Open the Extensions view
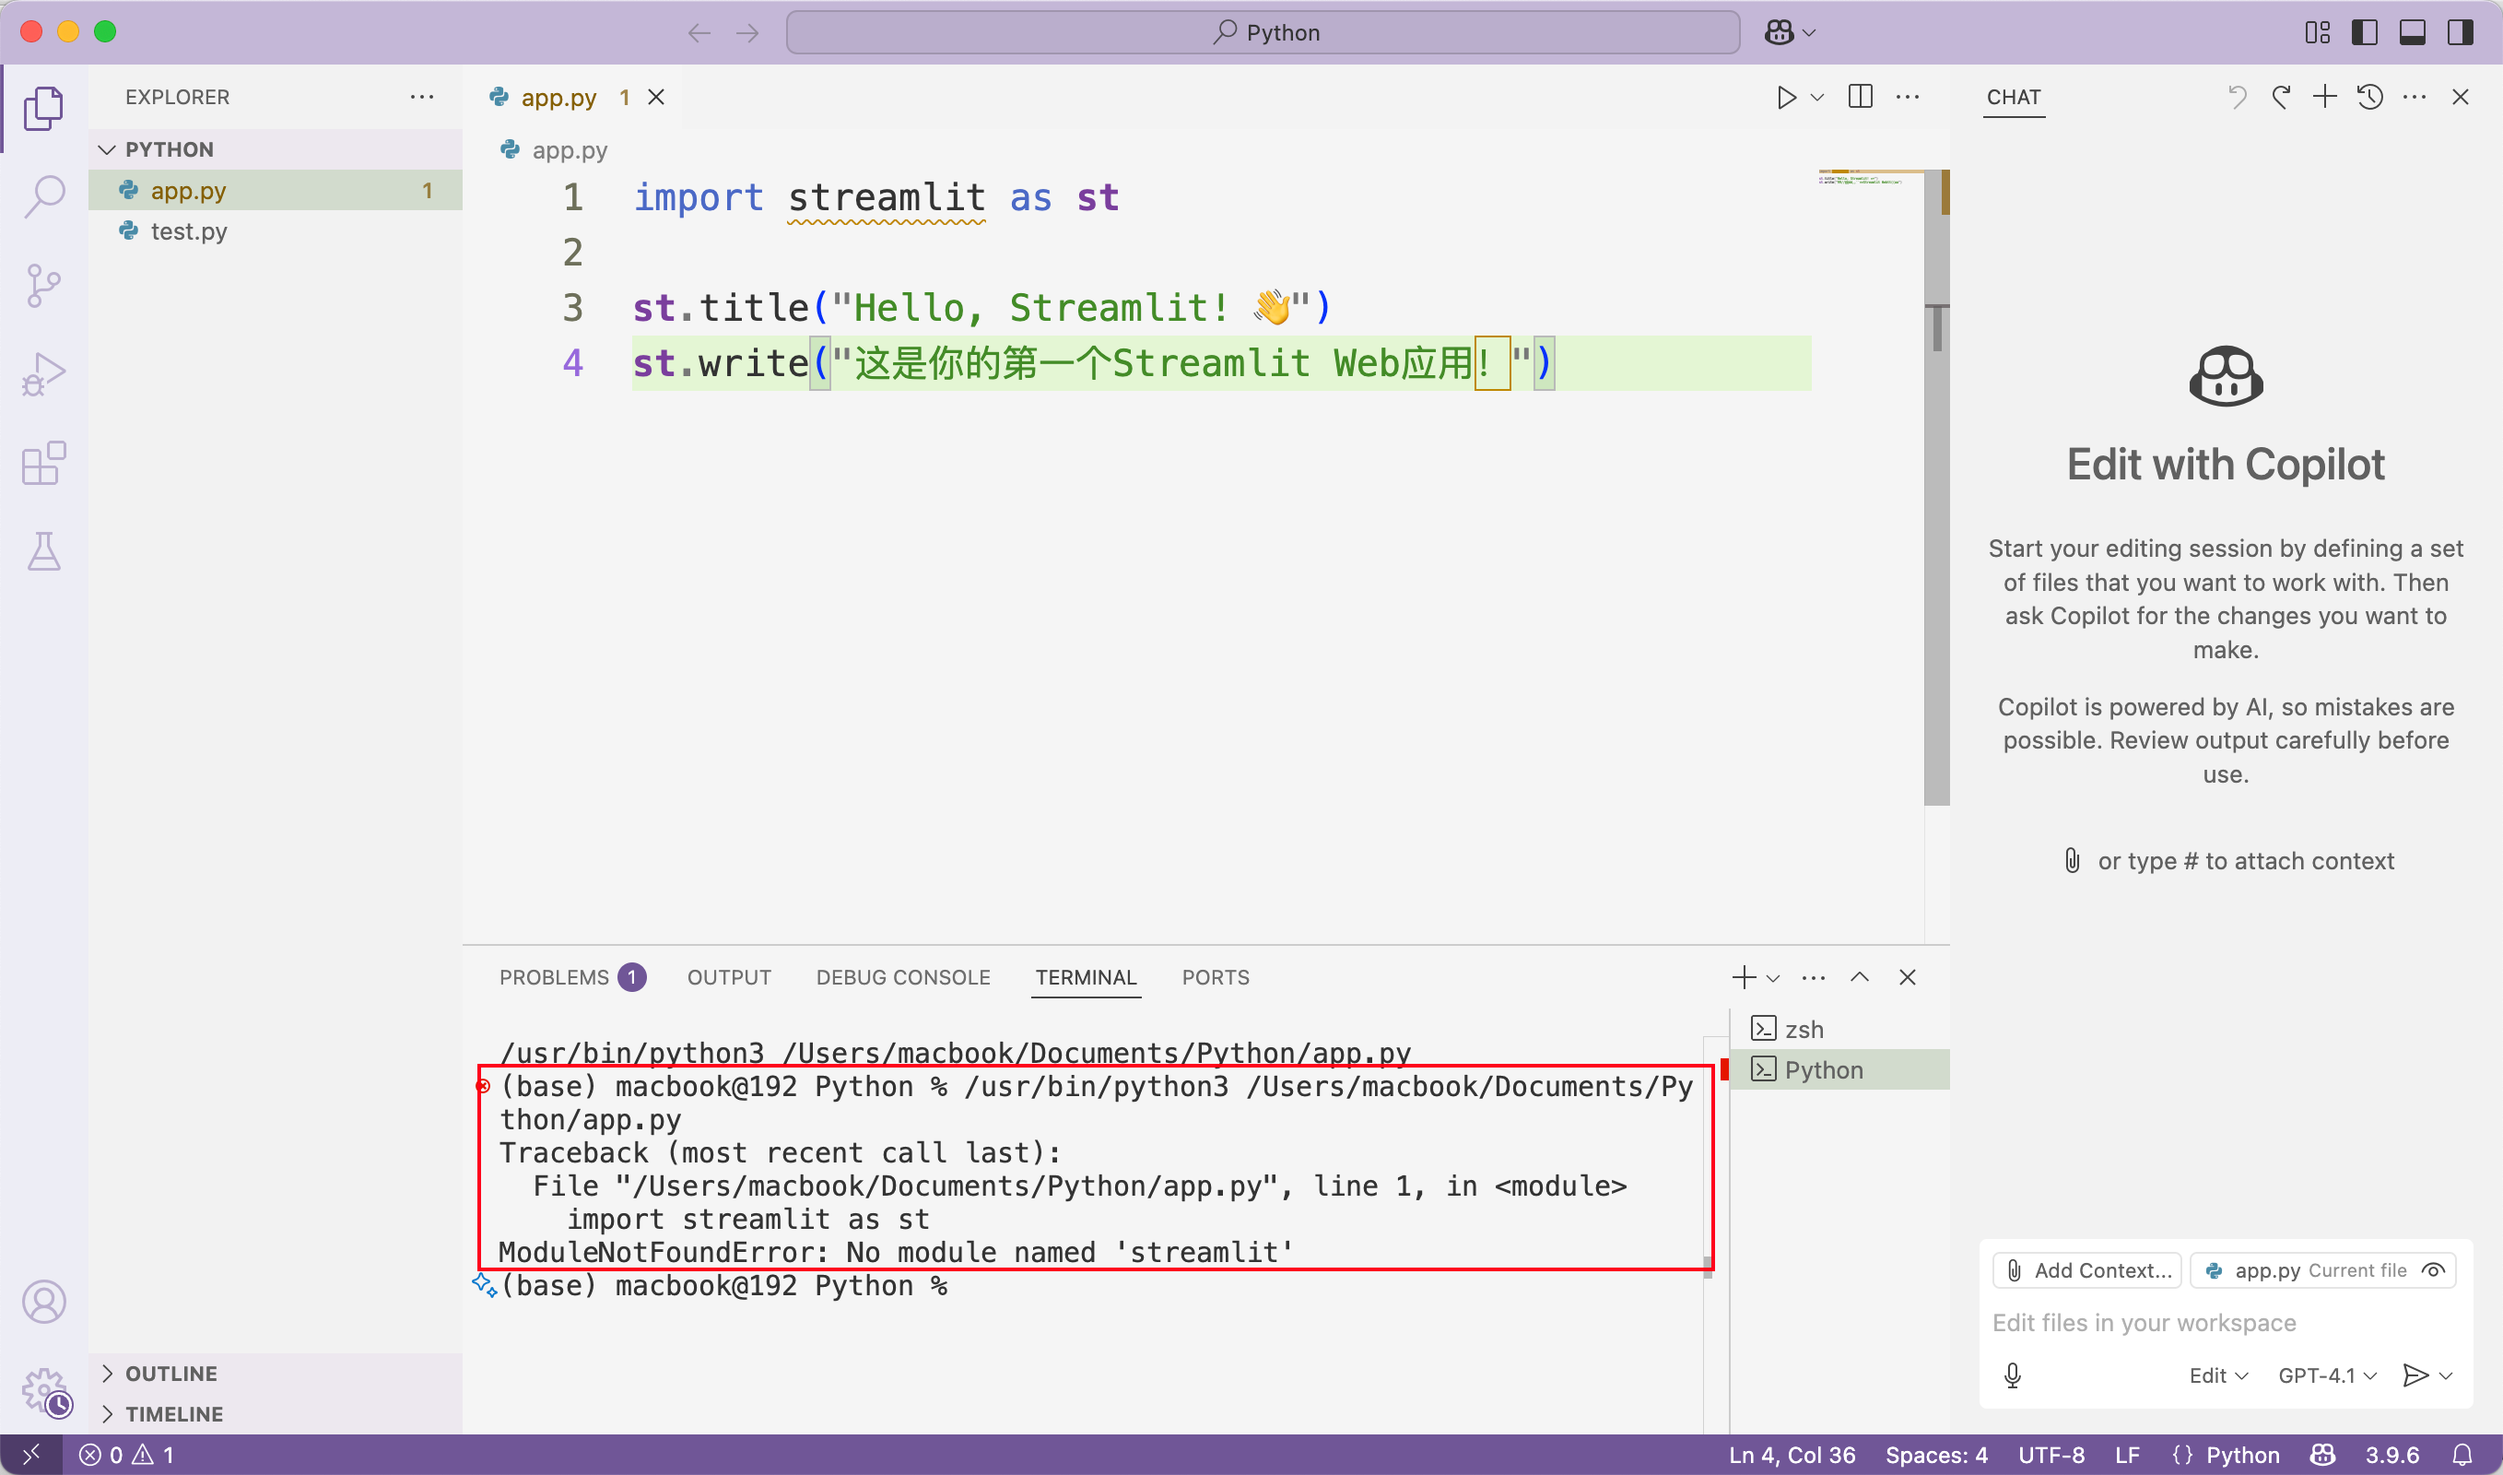 [43, 463]
